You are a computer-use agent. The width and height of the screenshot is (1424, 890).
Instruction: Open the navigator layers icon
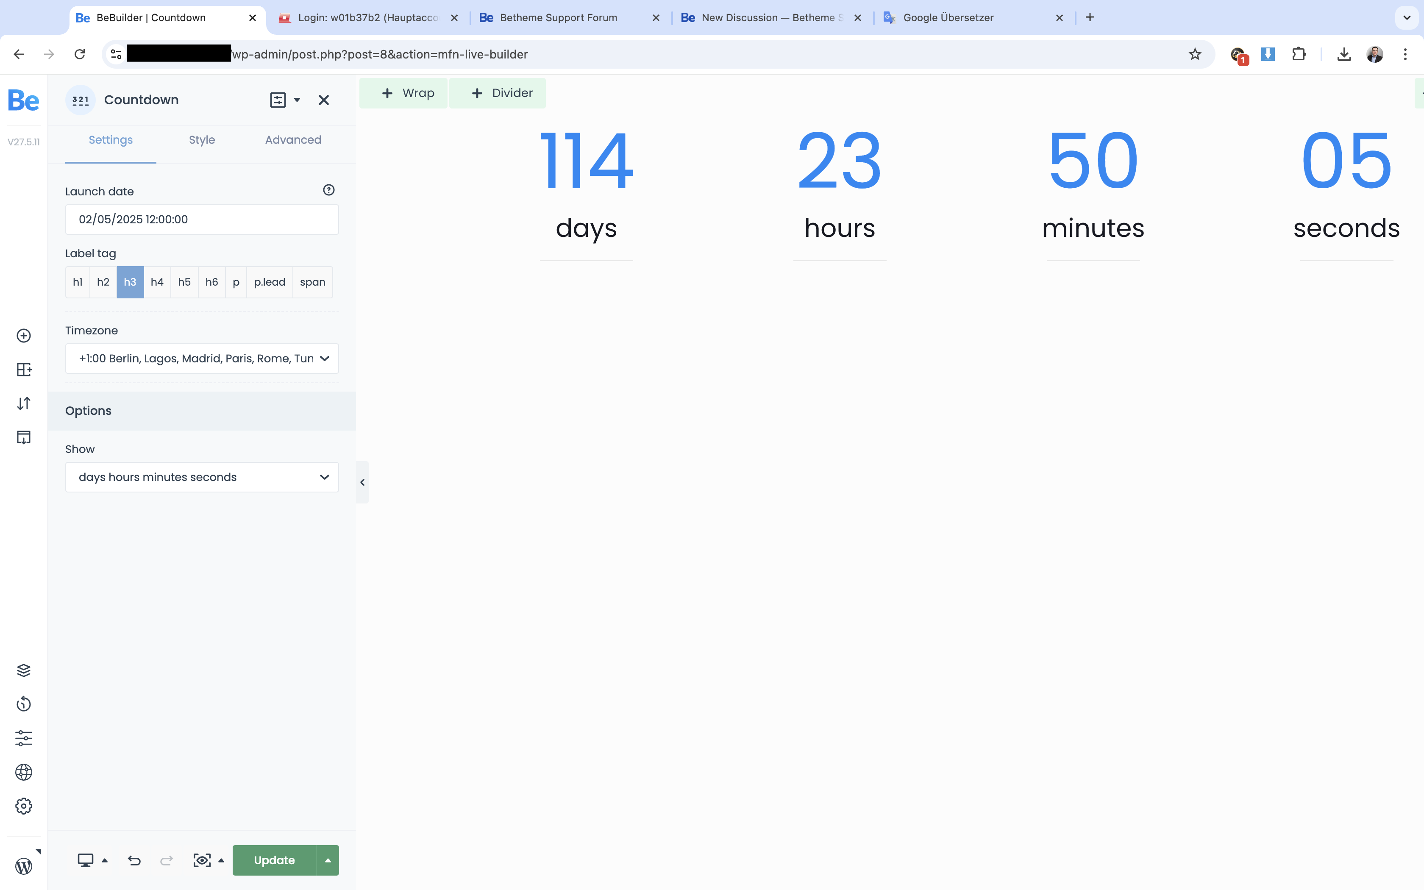(24, 670)
